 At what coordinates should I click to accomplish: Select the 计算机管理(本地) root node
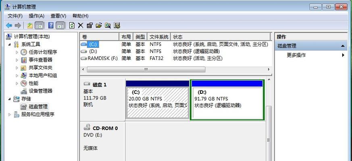tap(32, 37)
